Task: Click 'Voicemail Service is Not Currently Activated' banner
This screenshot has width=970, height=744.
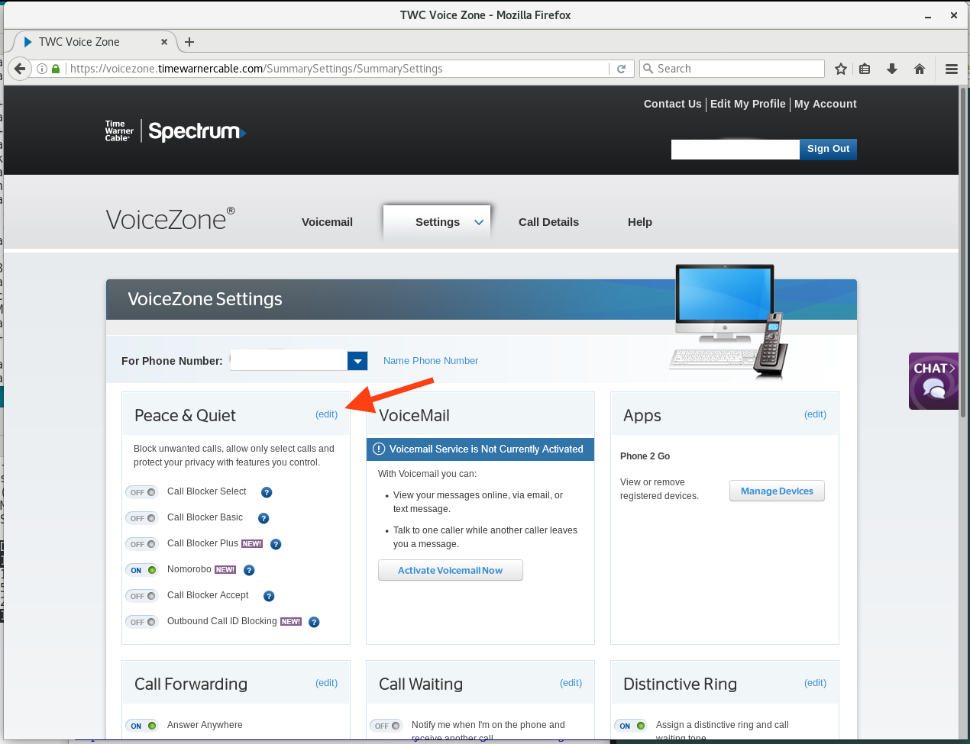Action: [480, 449]
